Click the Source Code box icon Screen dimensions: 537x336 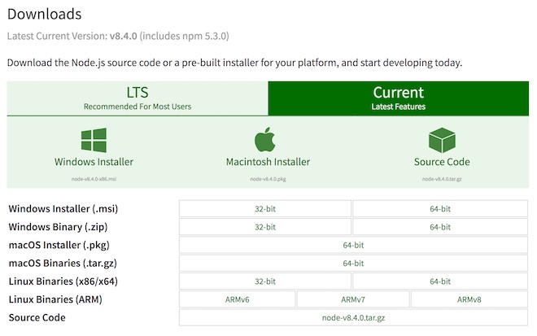[441, 138]
